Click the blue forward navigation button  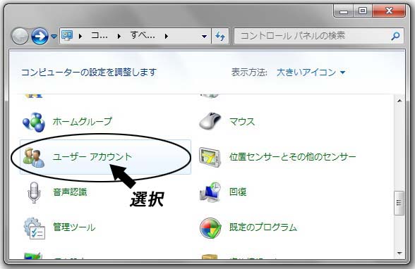coord(40,36)
